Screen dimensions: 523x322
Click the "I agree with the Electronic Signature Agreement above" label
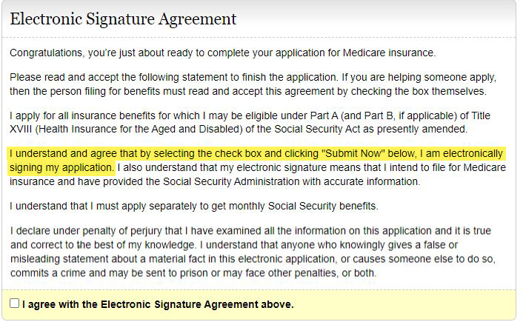[158, 304]
